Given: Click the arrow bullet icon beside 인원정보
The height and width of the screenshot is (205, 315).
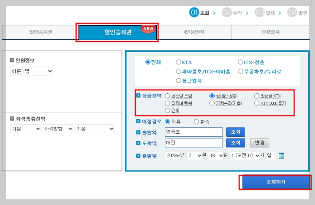Looking at the screenshot, I should (x=12, y=60).
